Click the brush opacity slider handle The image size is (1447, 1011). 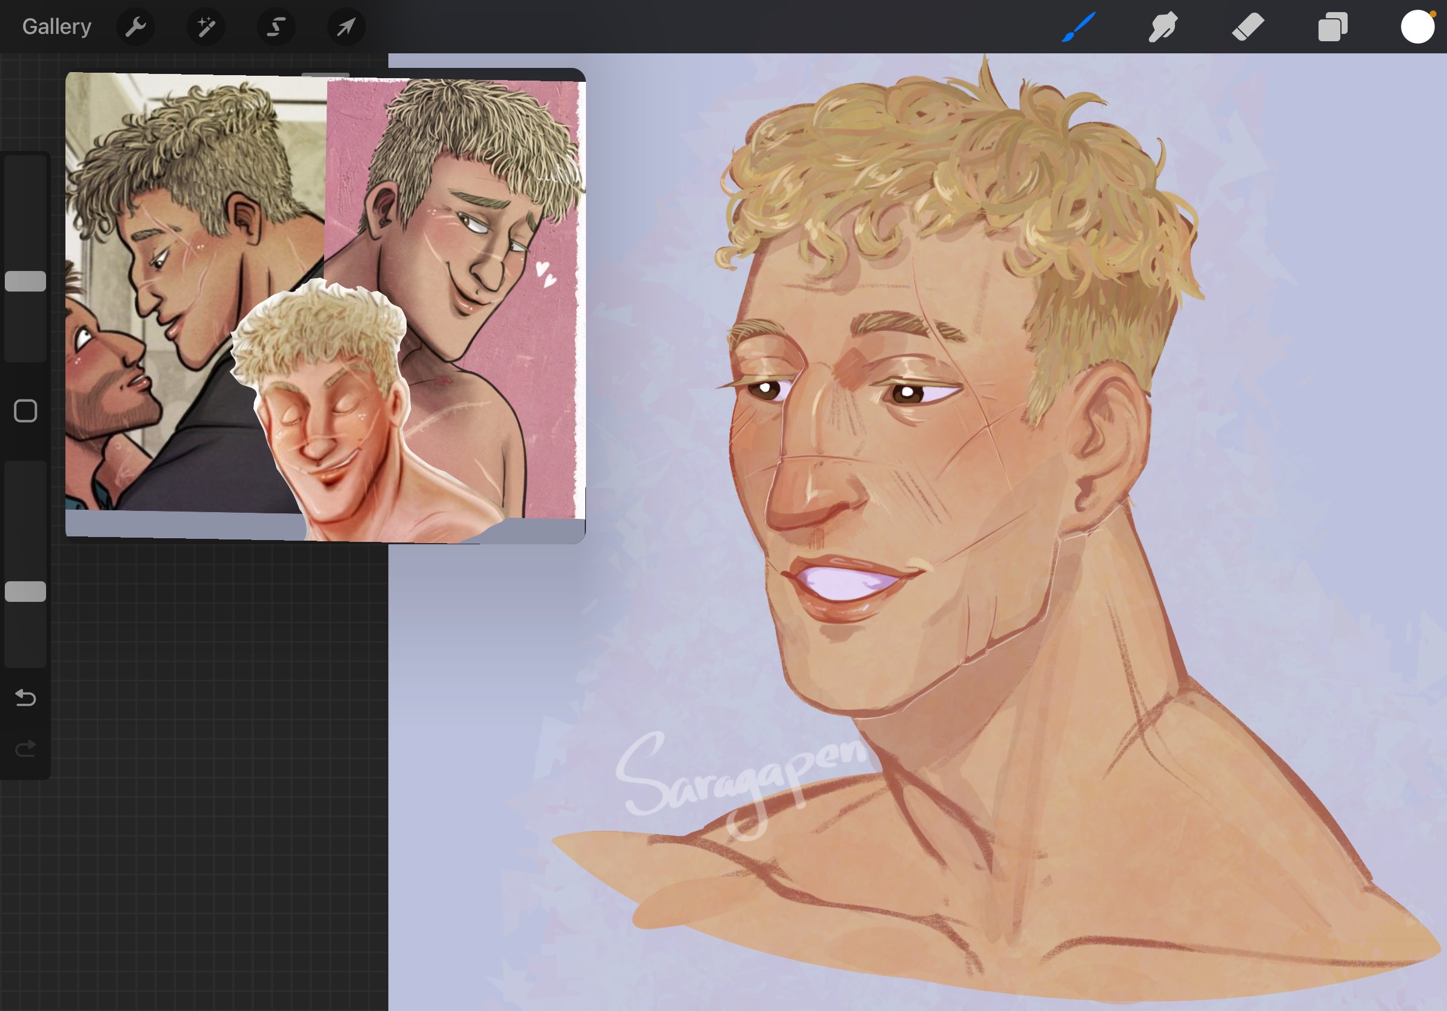[25, 591]
